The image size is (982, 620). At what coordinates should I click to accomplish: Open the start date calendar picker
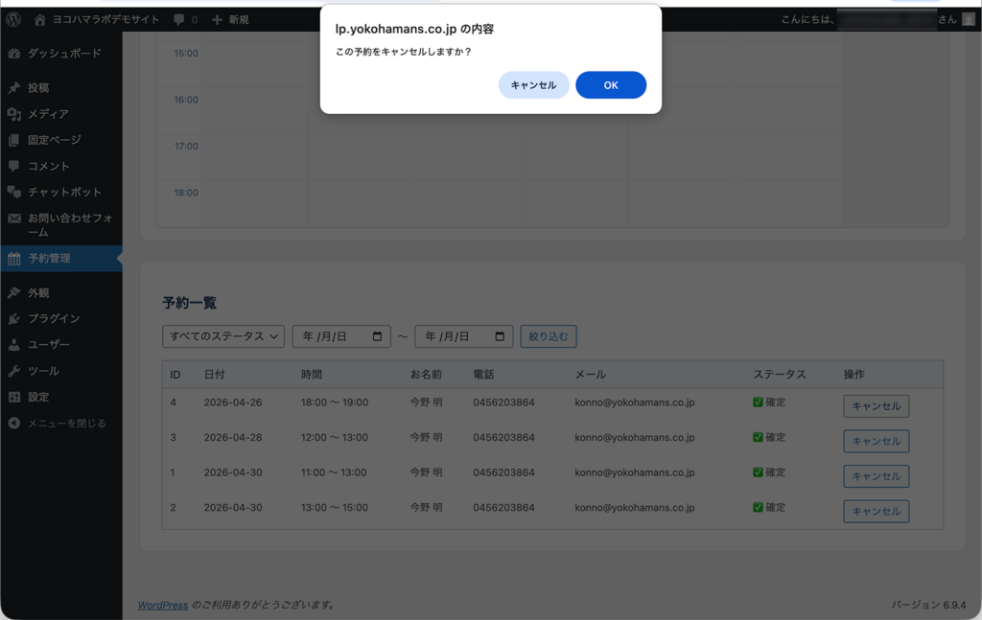[x=377, y=336]
